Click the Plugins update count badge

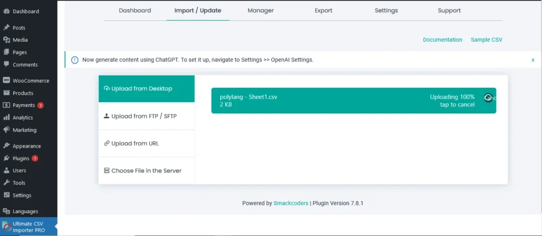pyautogui.click(x=34, y=159)
